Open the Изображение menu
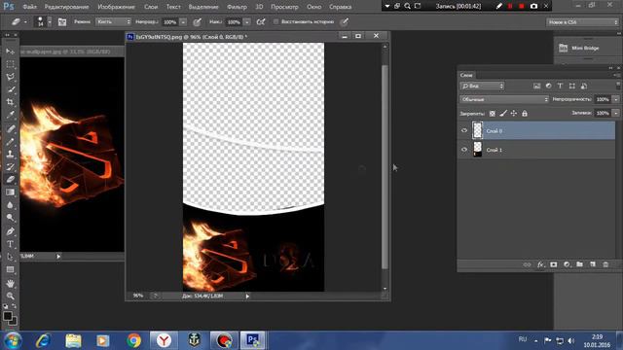 [x=117, y=7]
